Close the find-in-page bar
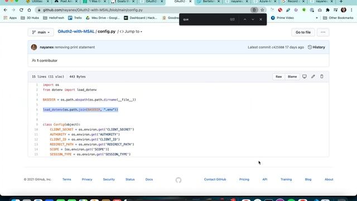The image size is (357, 201). pos(260,20)
